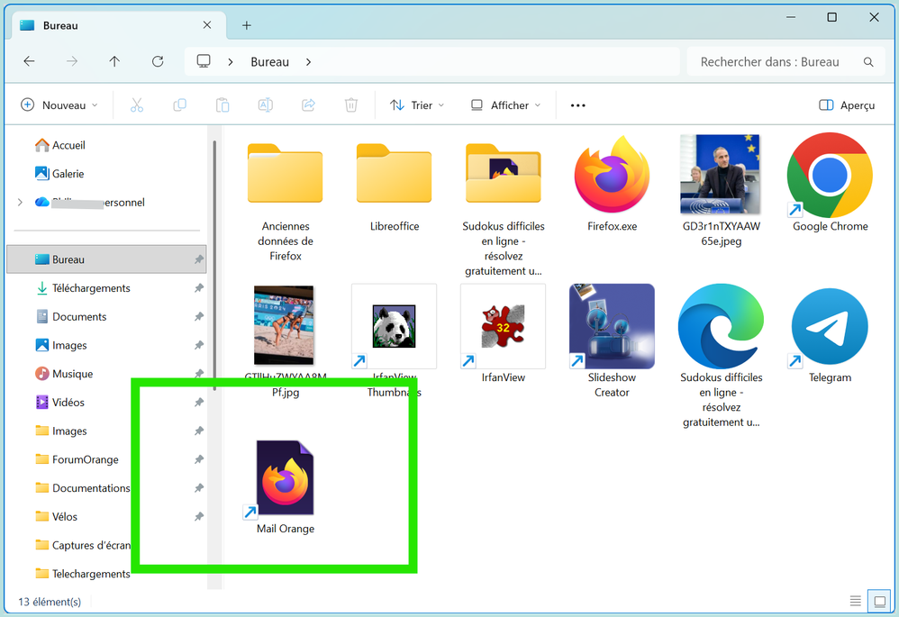Screen dimensions: 899x617
Task: Click the Refresh icon in navigation bar
Action: pyautogui.click(x=158, y=62)
